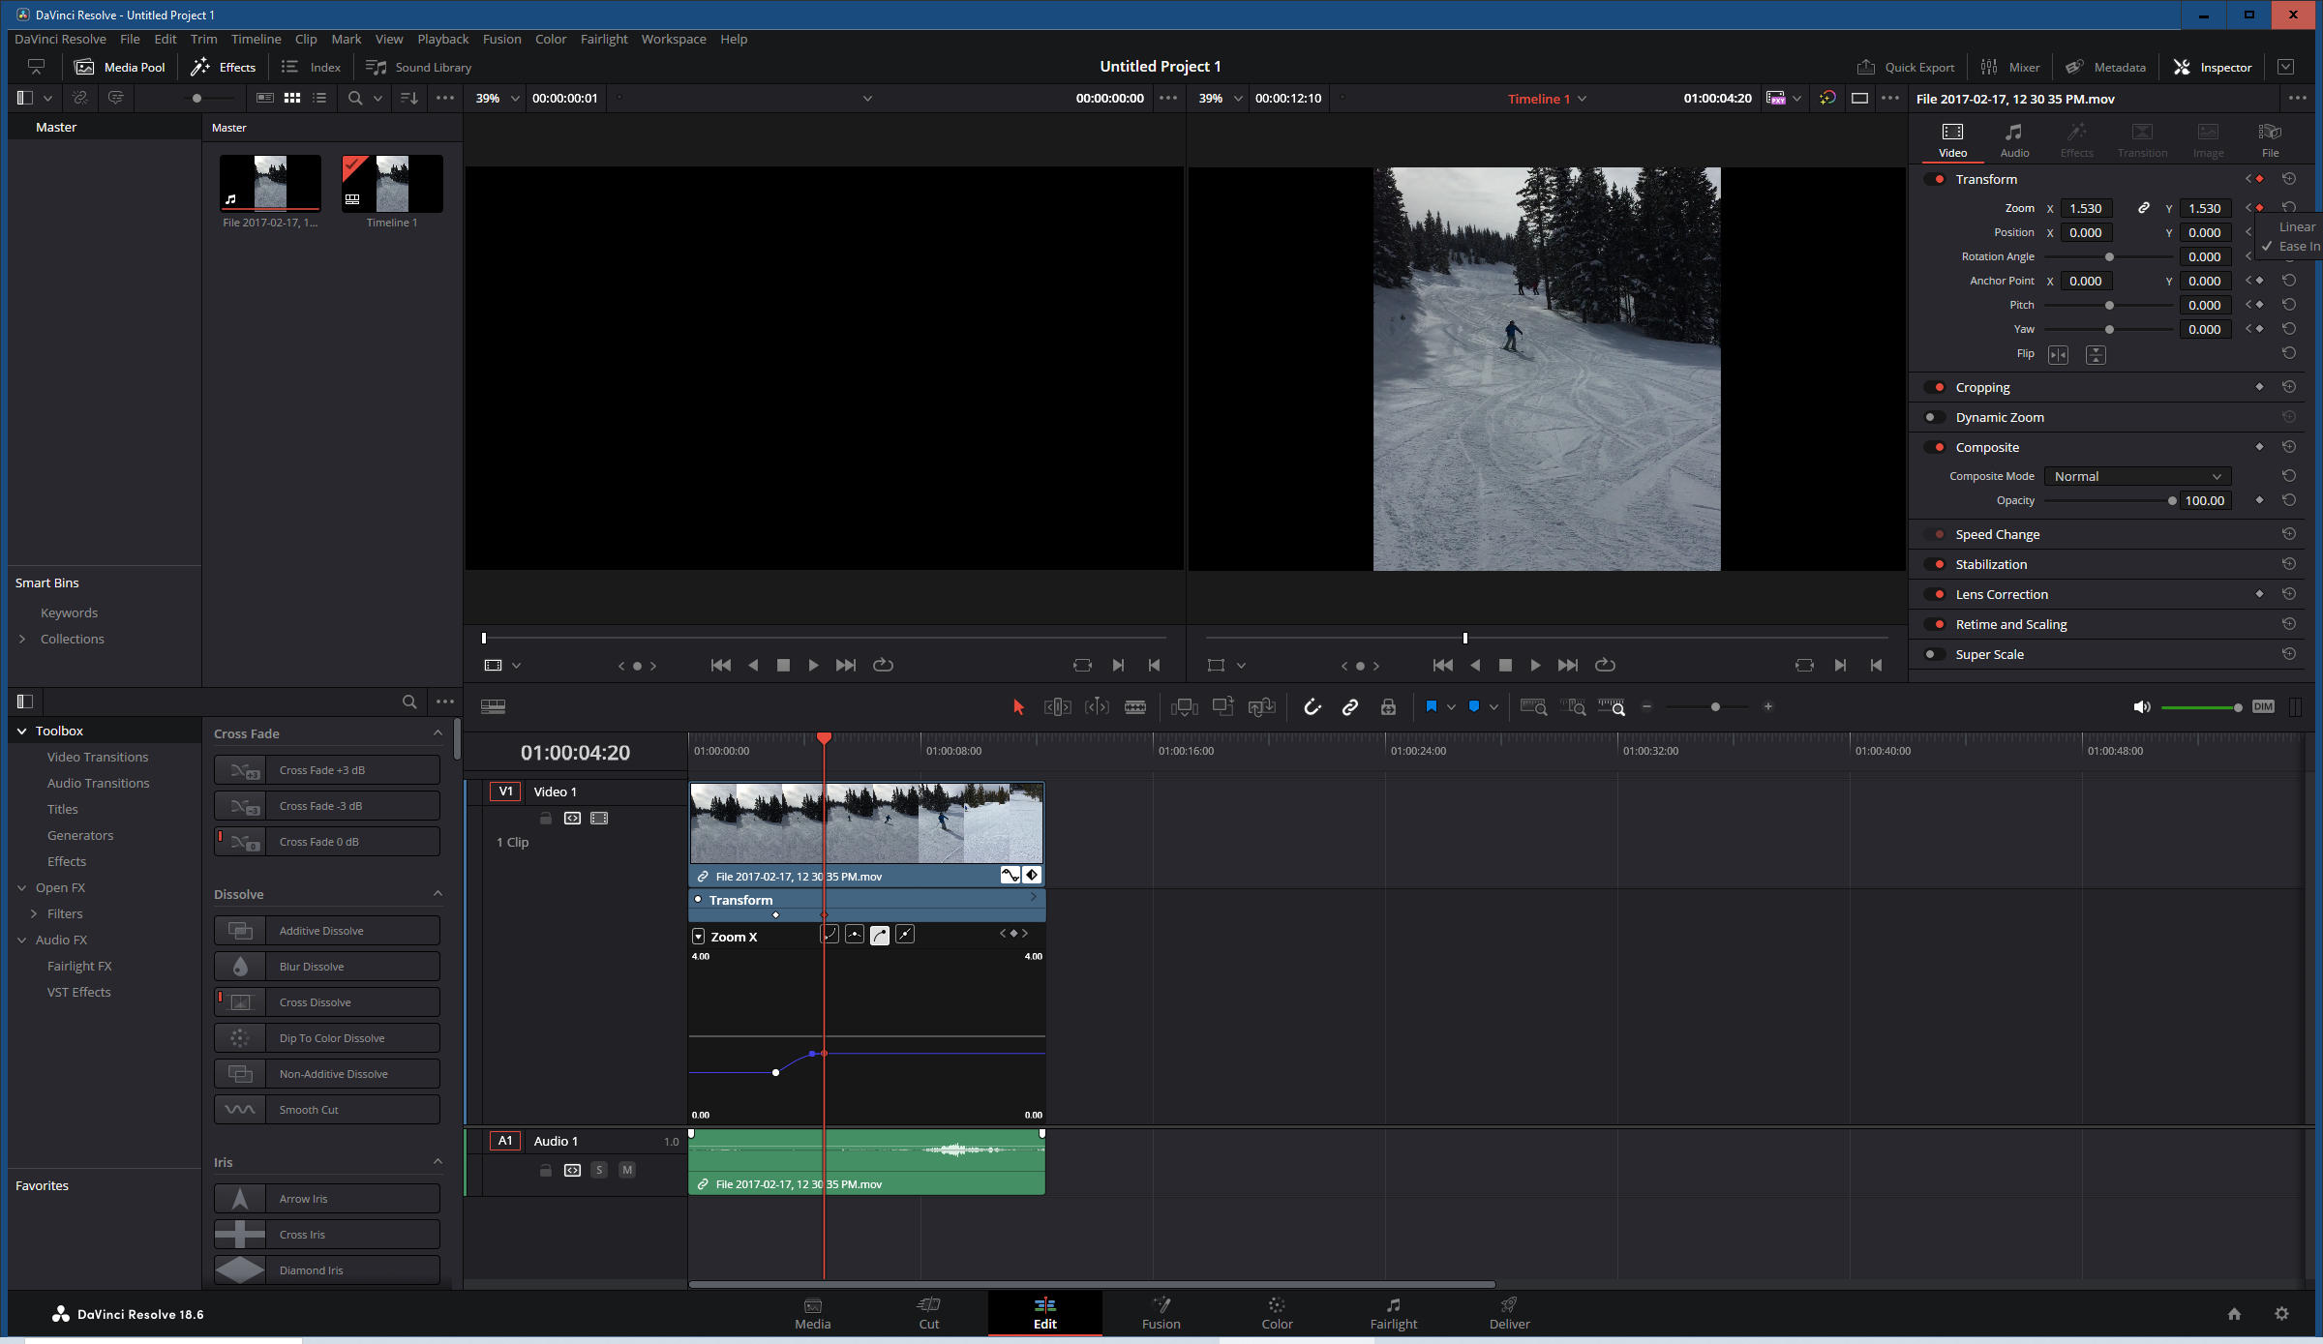This screenshot has height=1344, width=2323.
Task: Select Linear in keyframe easing menu
Action: [x=2297, y=226]
